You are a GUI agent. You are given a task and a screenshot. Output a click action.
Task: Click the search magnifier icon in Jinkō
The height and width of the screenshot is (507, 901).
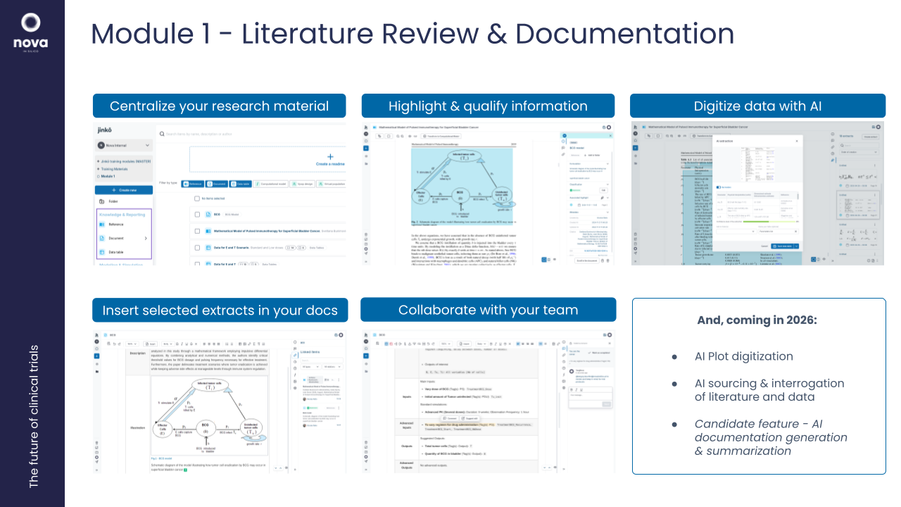(161, 133)
